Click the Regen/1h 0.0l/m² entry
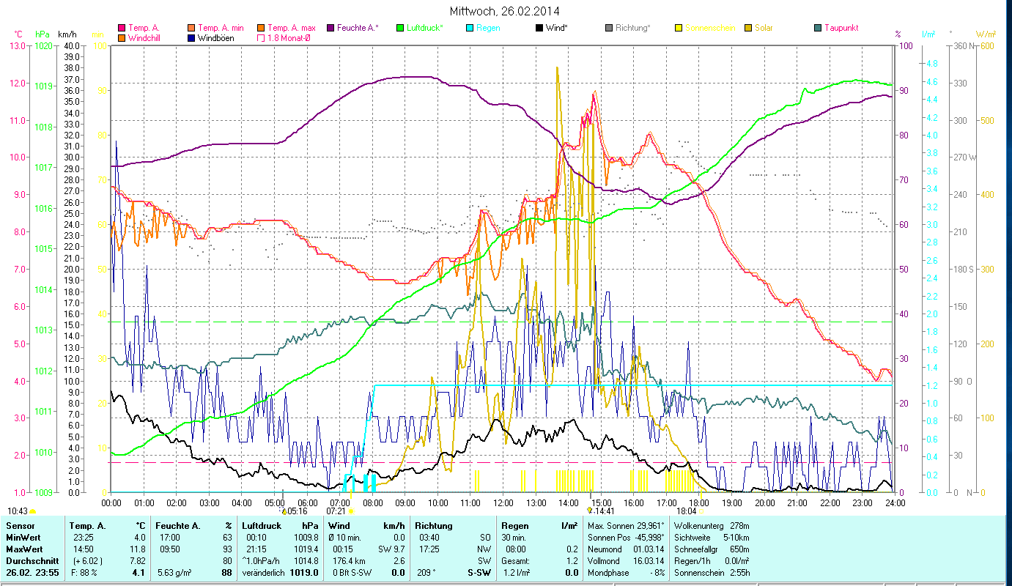 point(712,561)
